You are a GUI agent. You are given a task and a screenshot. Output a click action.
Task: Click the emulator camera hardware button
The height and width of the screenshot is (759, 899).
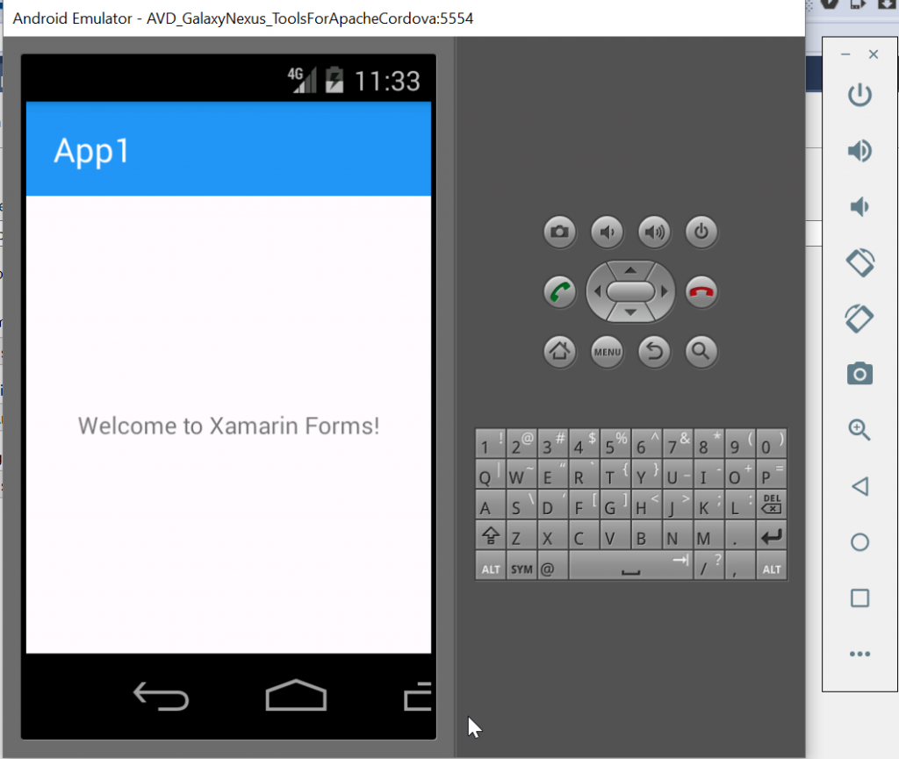tap(559, 232)
